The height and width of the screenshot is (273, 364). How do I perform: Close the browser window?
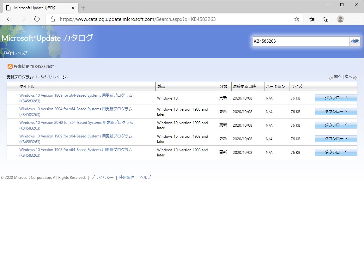click(356, 5)
